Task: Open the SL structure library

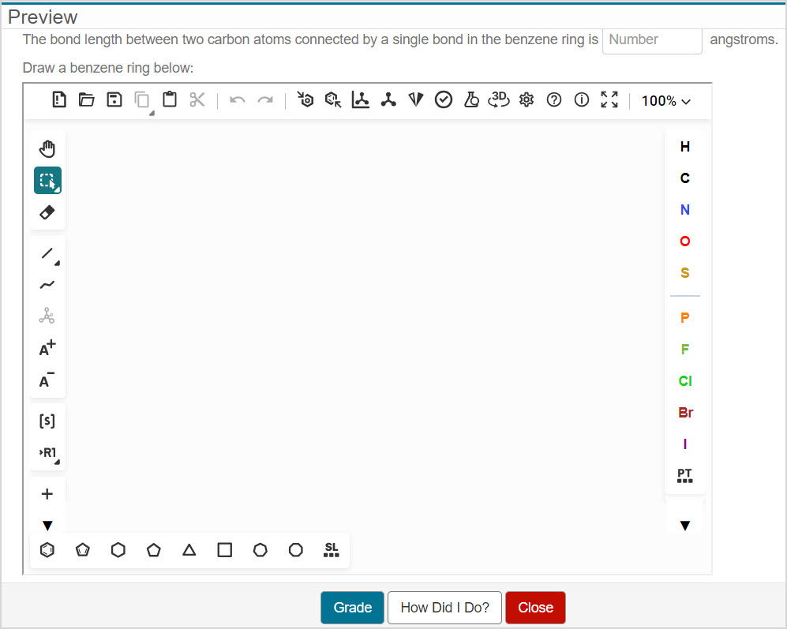Action: pyautogui.click(x=332, y=550)
